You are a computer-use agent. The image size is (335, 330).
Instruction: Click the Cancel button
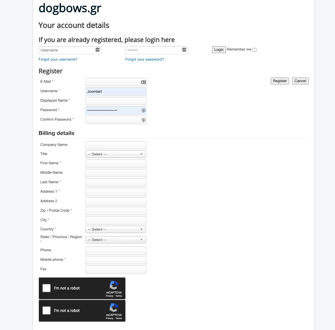(x=300, y=81)
